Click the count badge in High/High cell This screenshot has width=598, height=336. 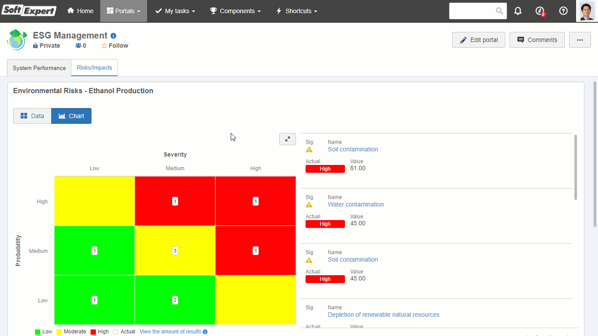[x=256, y=201]
